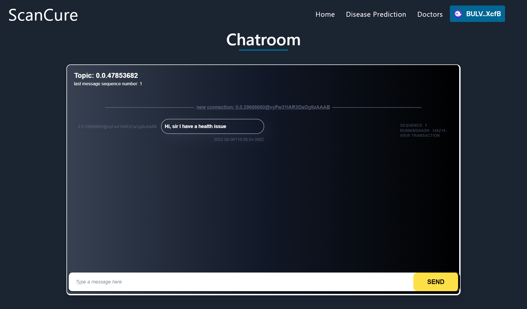Focus the 'Type a message here' field
This screenshot has width=527, height=309.
tap(241, 282)
